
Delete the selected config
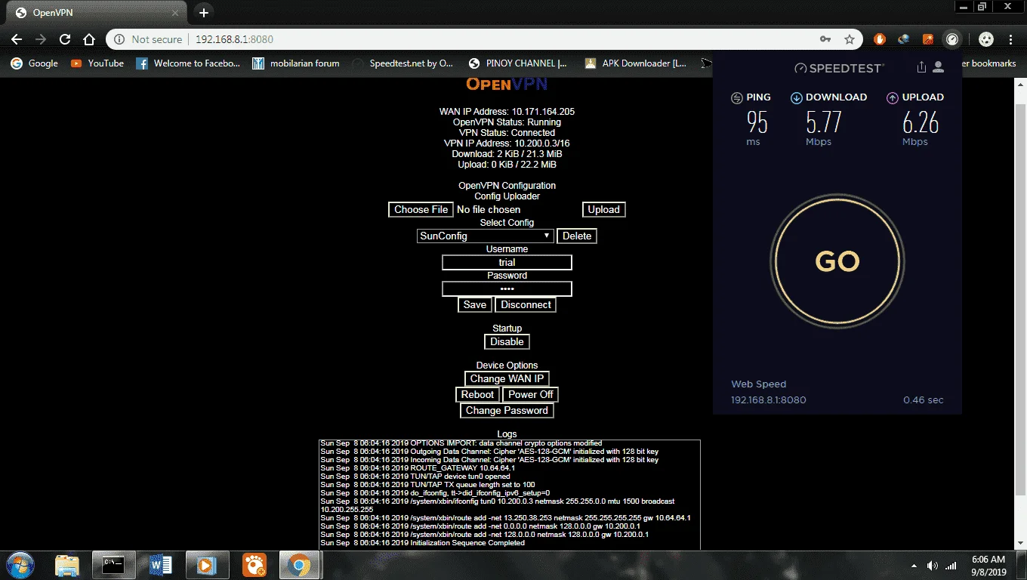click(x=577, y=236)
